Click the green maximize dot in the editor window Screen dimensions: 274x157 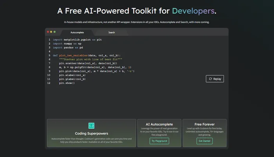(55, 32)
